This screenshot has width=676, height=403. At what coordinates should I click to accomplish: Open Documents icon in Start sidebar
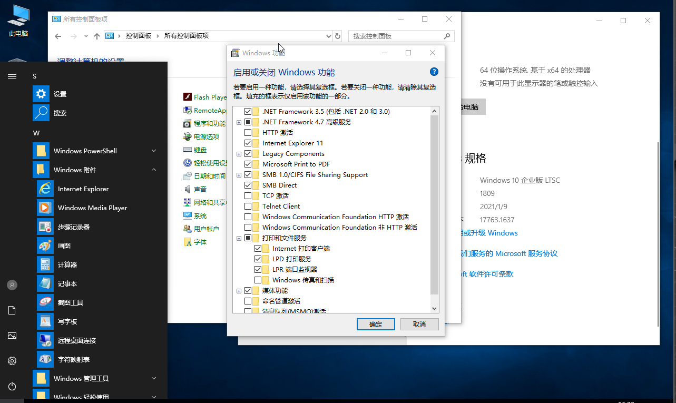pos(12,310)
